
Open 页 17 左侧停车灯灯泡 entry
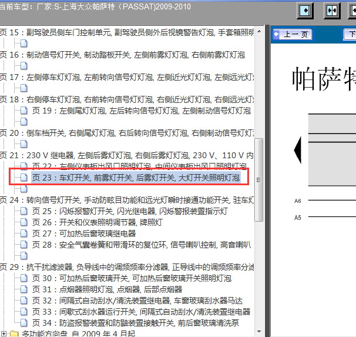pyautogui.click(x=127, y=77)
